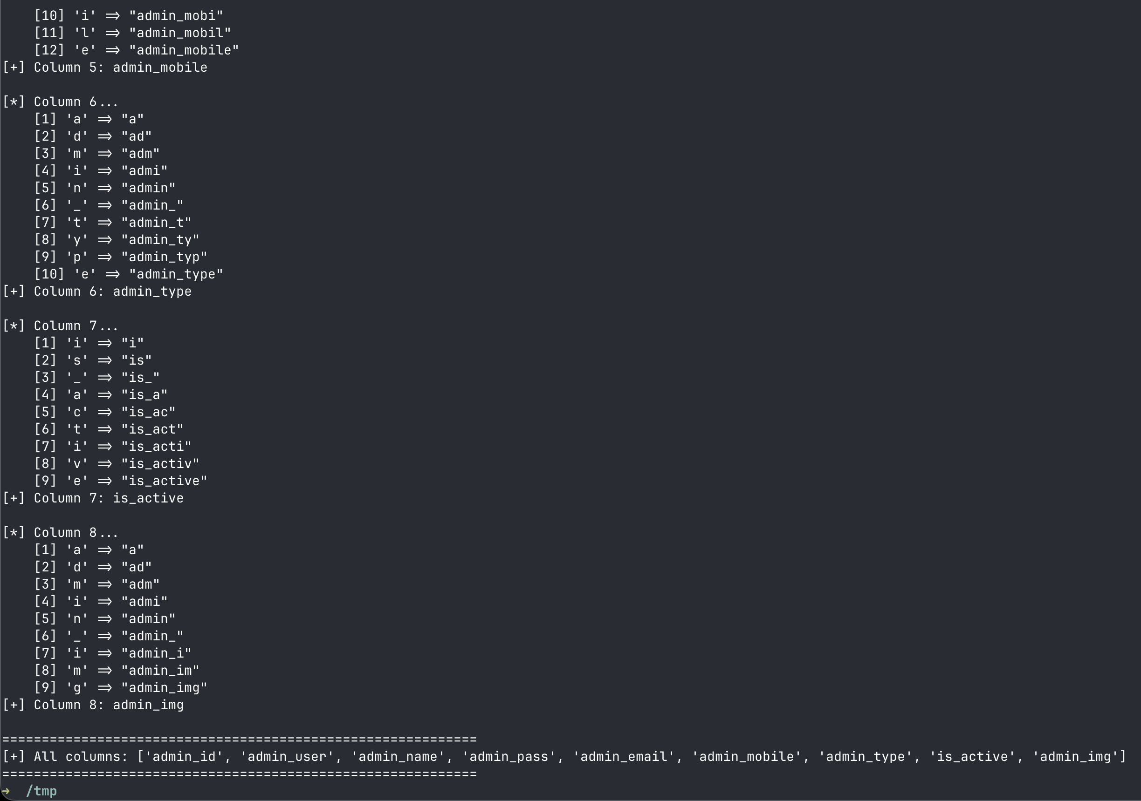Select the "[*] Column 7..." header line
Image resolution: width=1141 pixels, height=801 pixels.
click(x=60, y=326)
